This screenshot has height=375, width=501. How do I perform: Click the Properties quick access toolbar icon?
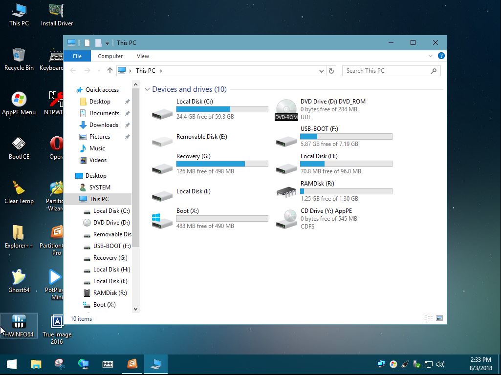click(87, 43)
